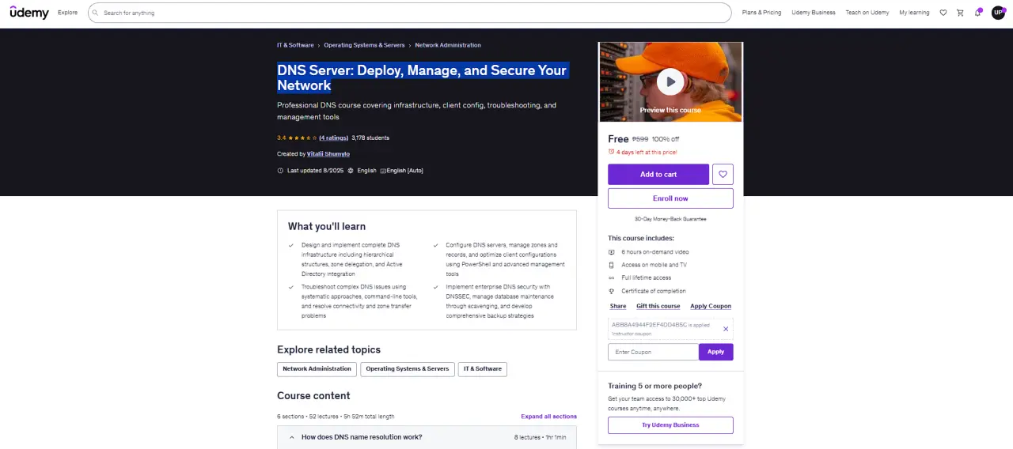Click the Enroll now button
The width and height of the screenshot is (1013, 449).
point(670,198)
